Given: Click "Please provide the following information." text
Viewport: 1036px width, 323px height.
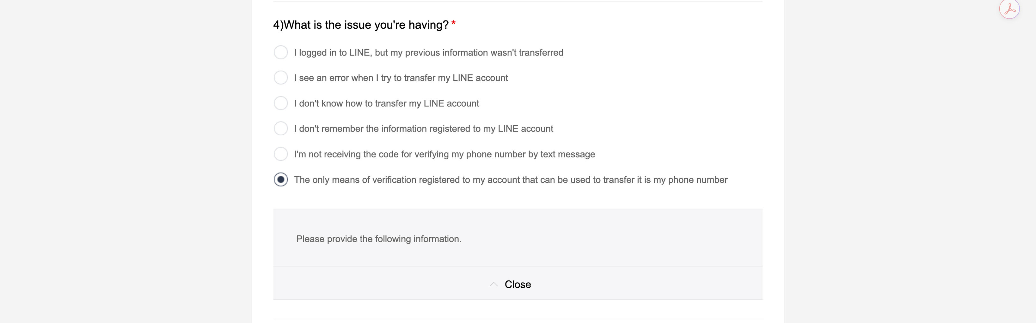Looking at the screenshot, I should 379,239.
